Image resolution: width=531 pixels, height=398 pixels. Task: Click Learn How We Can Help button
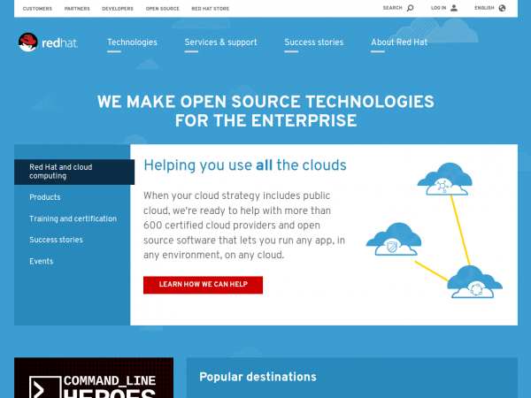click(203, 285)
